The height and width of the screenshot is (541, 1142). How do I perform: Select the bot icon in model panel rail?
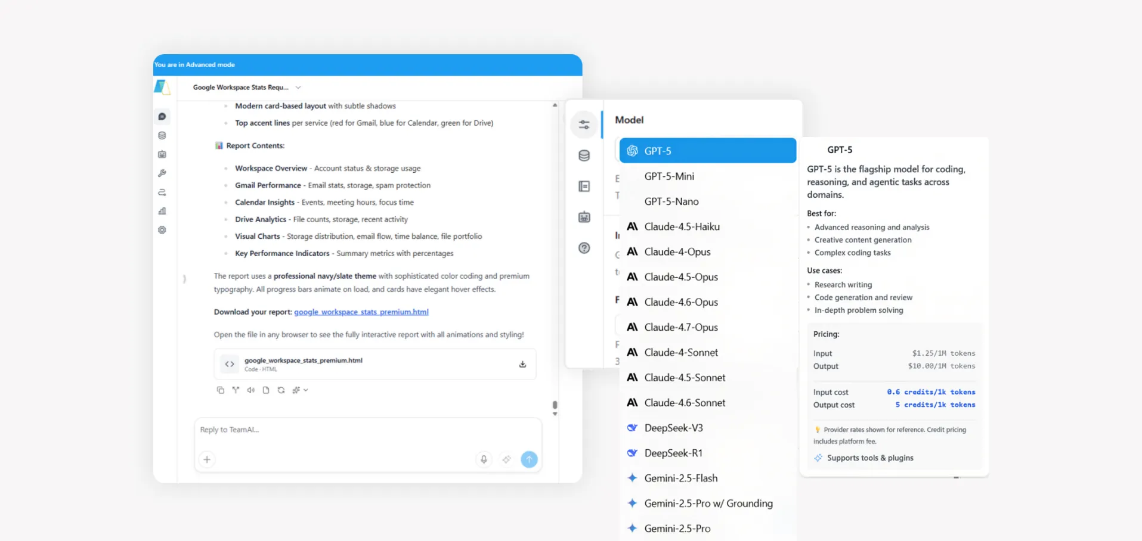584,217
